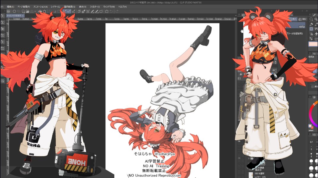This screenshot has height=178, width=318.
Task: Open CLIP STUDIO launcher icon in command bar
Action: click(9, 11)
